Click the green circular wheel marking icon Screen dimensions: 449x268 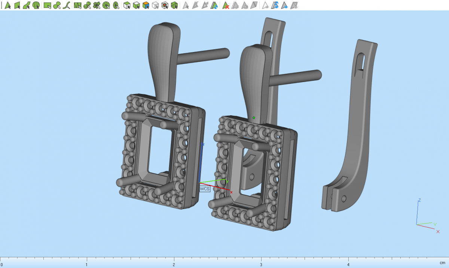106,5
